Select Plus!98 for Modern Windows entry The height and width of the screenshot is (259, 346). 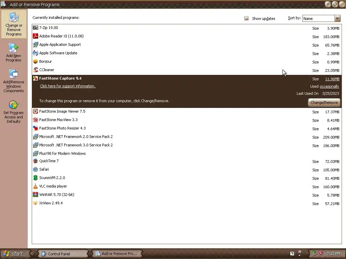click(187, 153)
